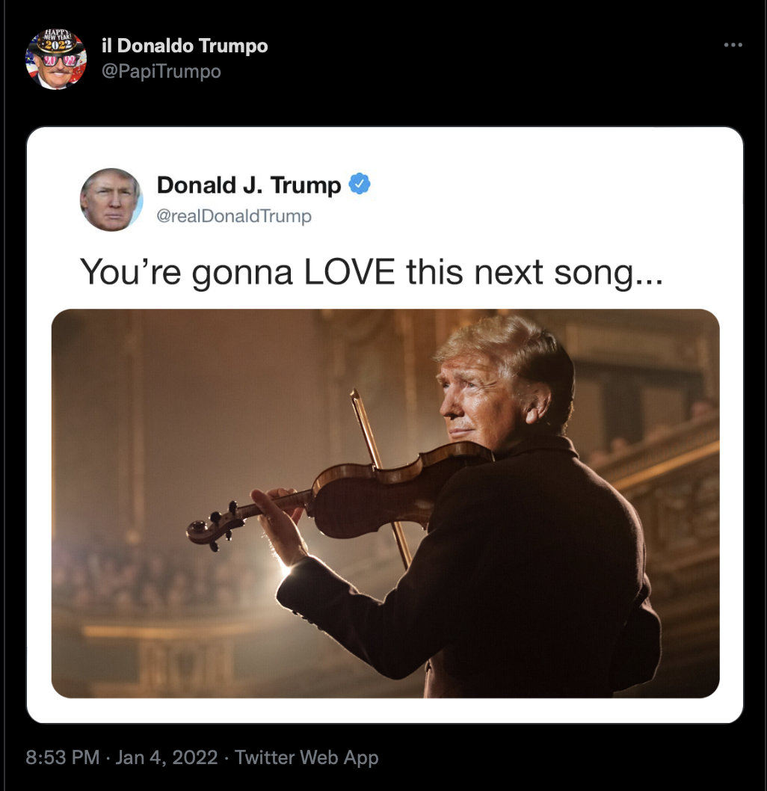Click the "You're gonna LOVE this next song..." text

pyautogui.click(x=371, y=272)
